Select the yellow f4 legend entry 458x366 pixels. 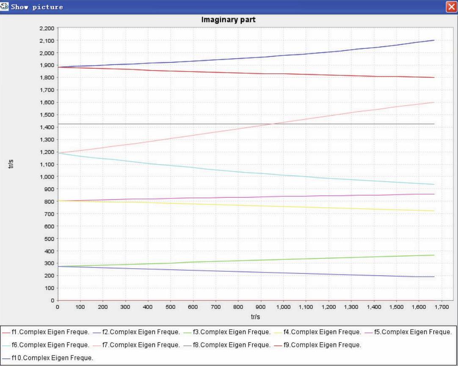[322, 332]
